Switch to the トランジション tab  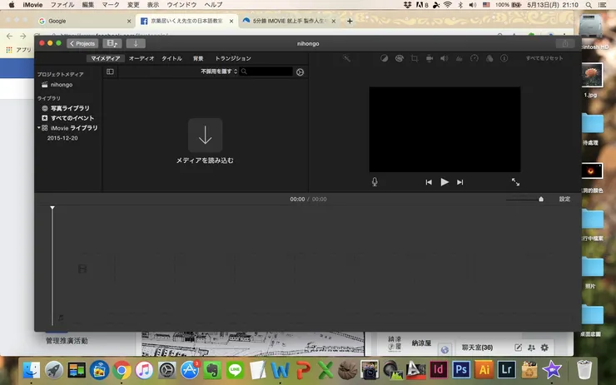tap(233, 58)
